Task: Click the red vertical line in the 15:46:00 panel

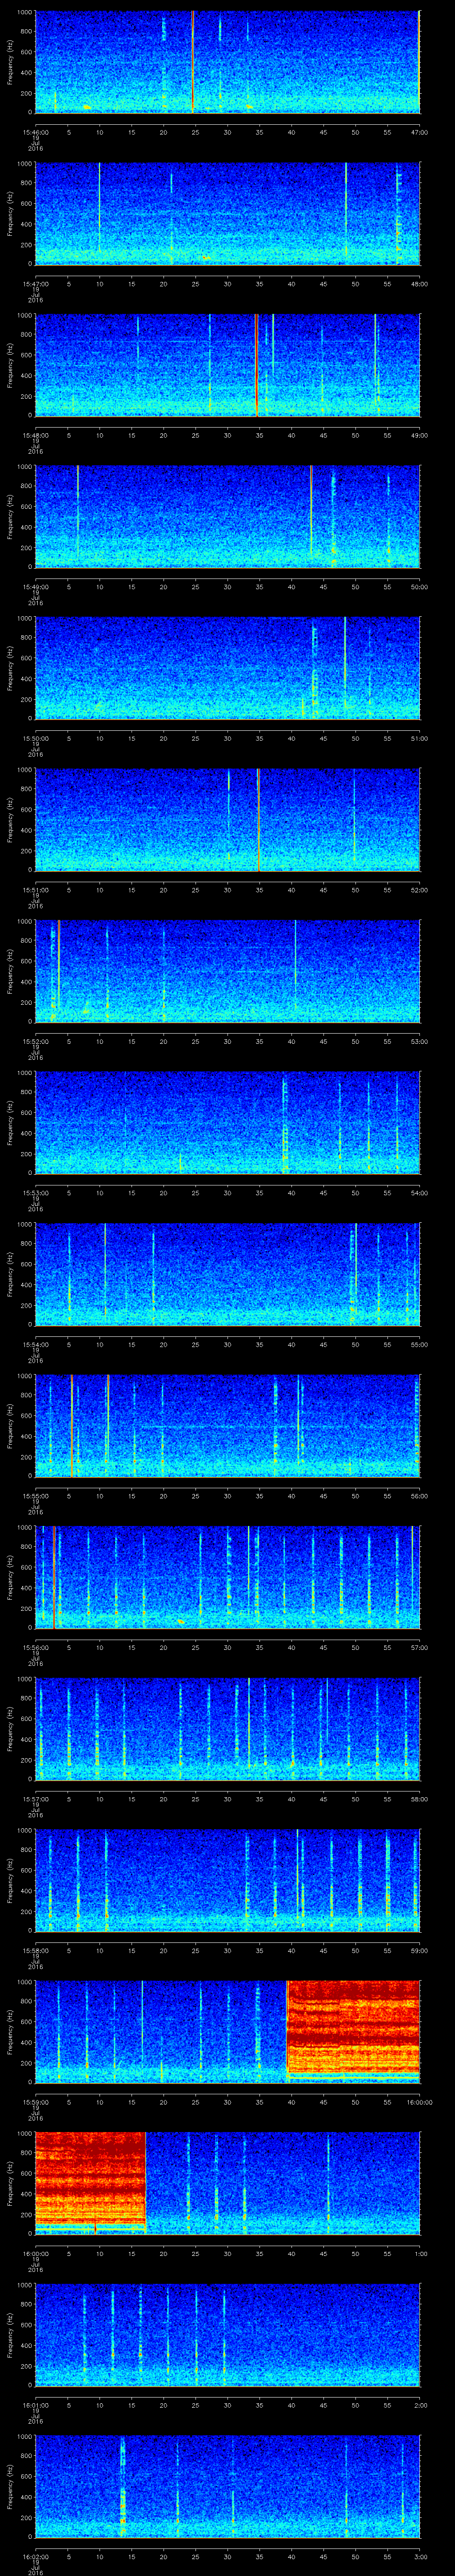Action: coord(192,62)
